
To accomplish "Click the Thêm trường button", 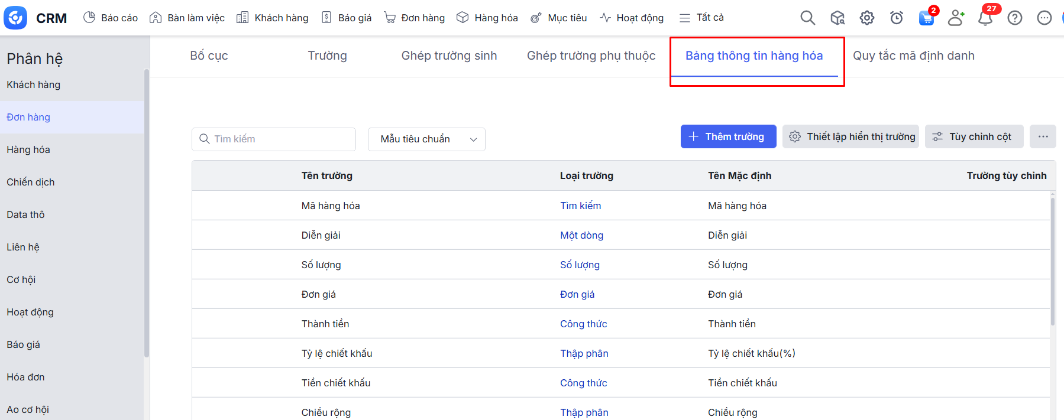I will [x=728, y=136].
